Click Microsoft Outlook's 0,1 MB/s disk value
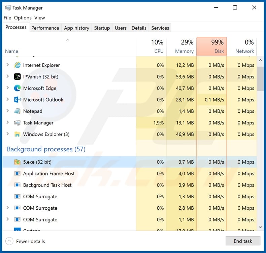This screenshot has width=266, height=253. tap(214, 100)
